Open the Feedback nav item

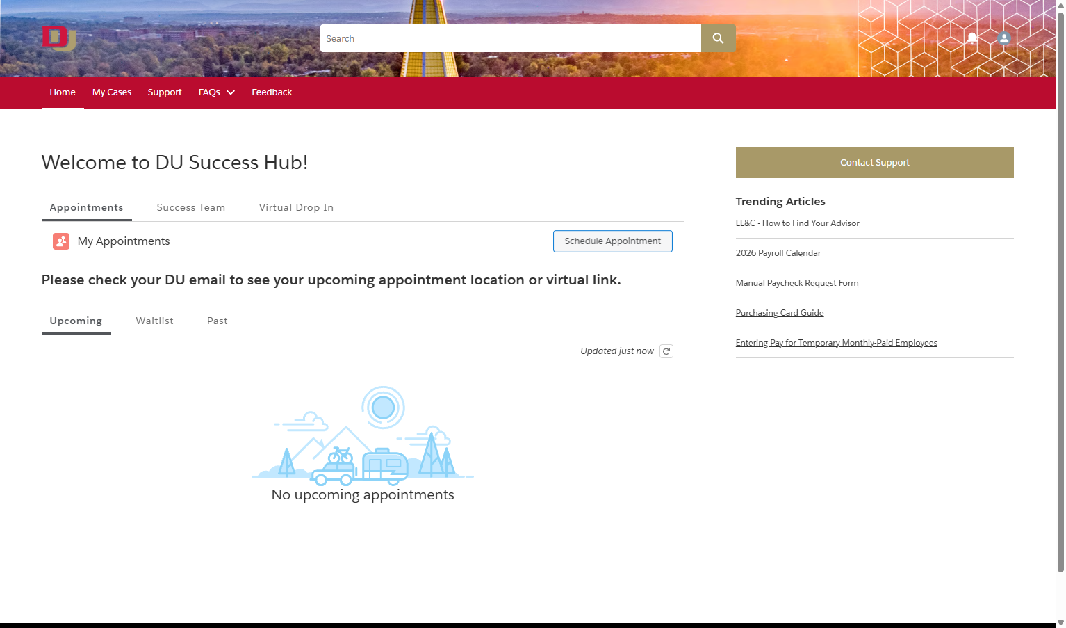tap(272, 92)
